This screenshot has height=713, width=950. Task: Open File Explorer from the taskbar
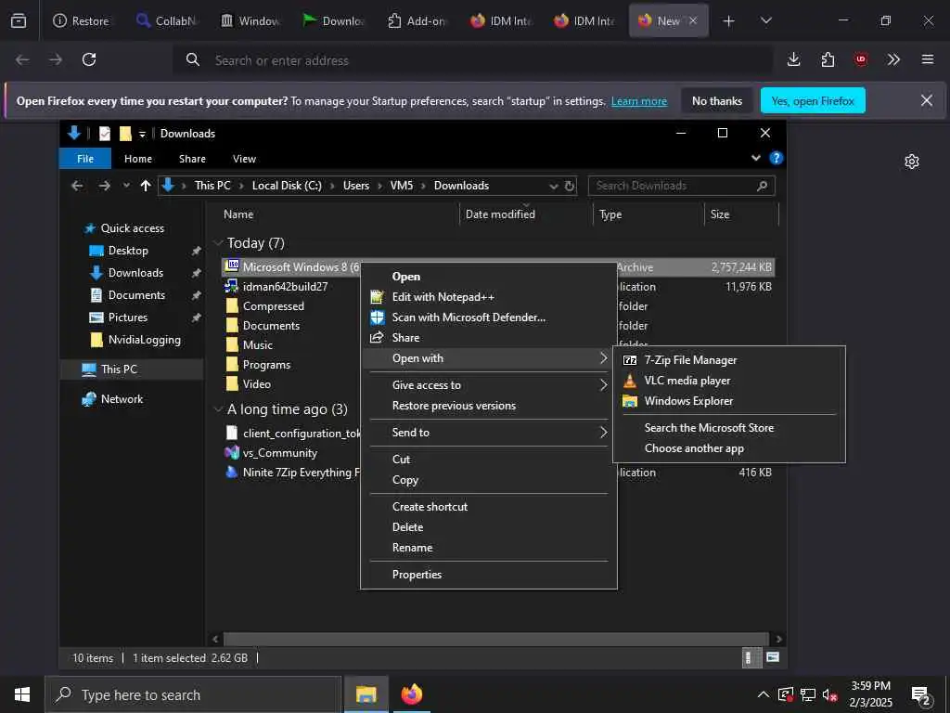click(366, 694)
